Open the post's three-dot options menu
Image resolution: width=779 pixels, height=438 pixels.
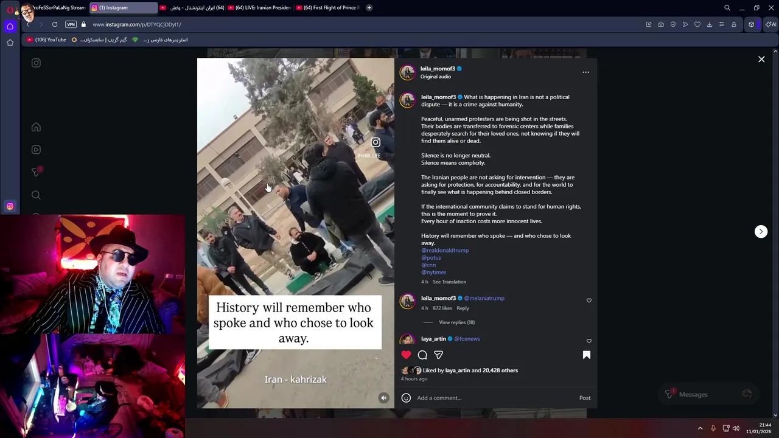pos(585,72)
